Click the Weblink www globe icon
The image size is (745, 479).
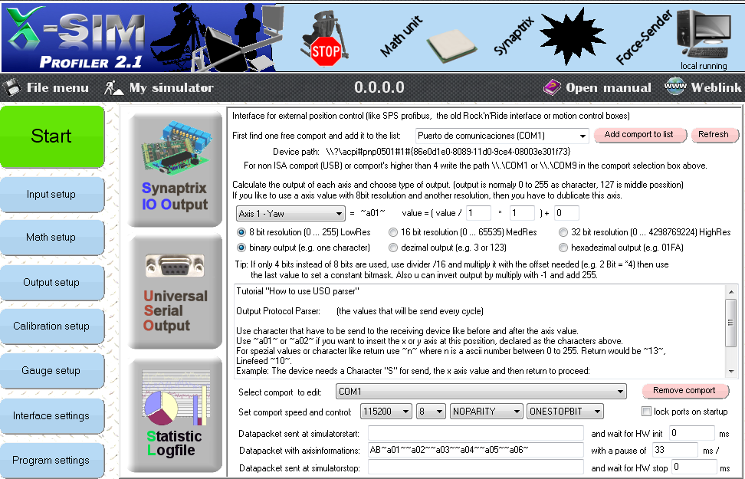[675, 87]
